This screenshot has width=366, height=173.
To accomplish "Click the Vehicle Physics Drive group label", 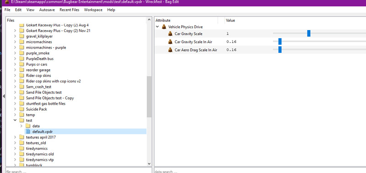I will tap(185, 27).
